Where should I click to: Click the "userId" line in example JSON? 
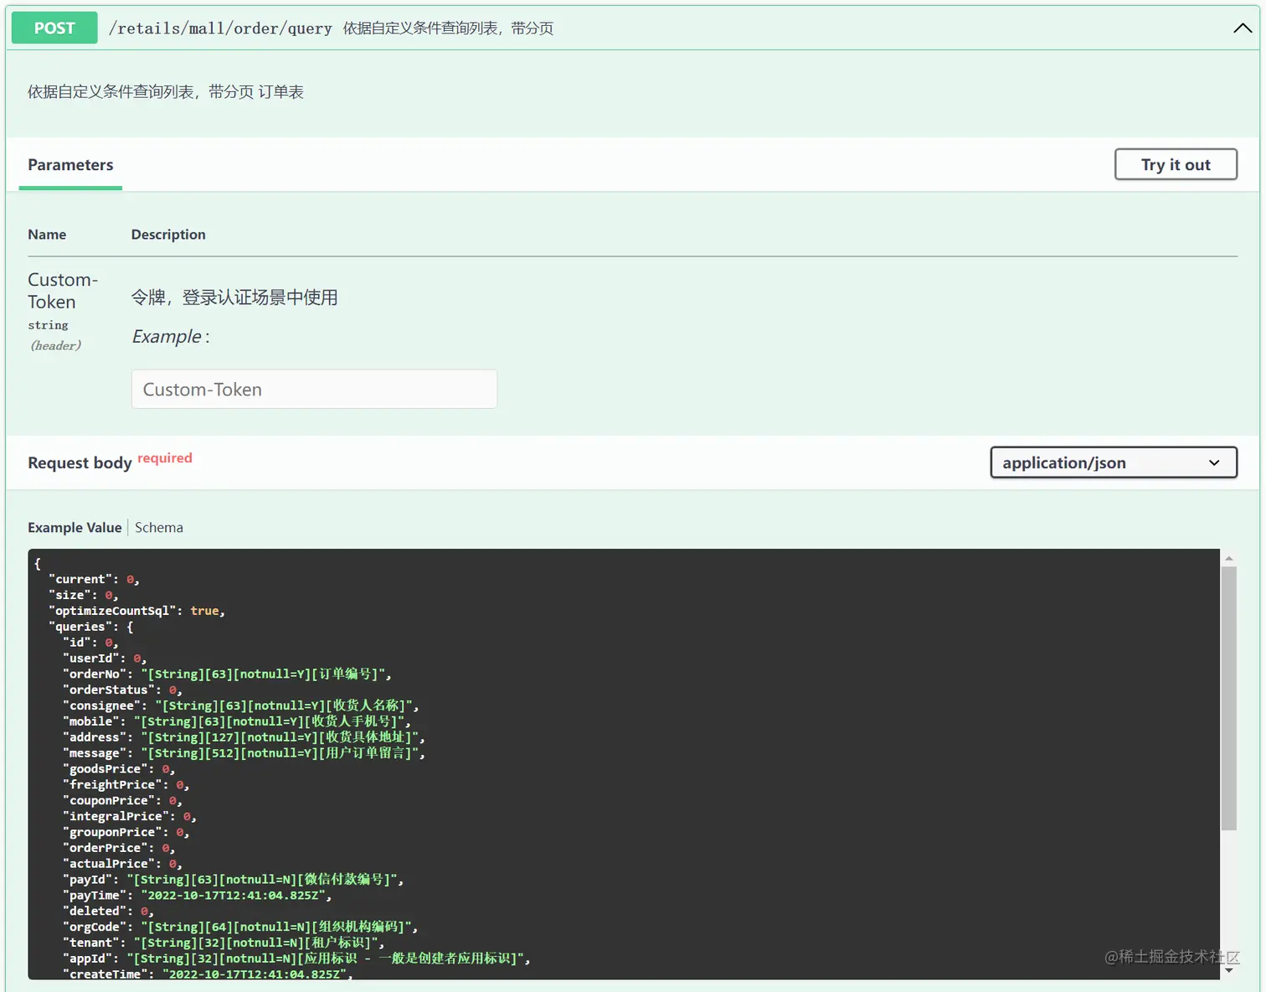tap(105, 659)
